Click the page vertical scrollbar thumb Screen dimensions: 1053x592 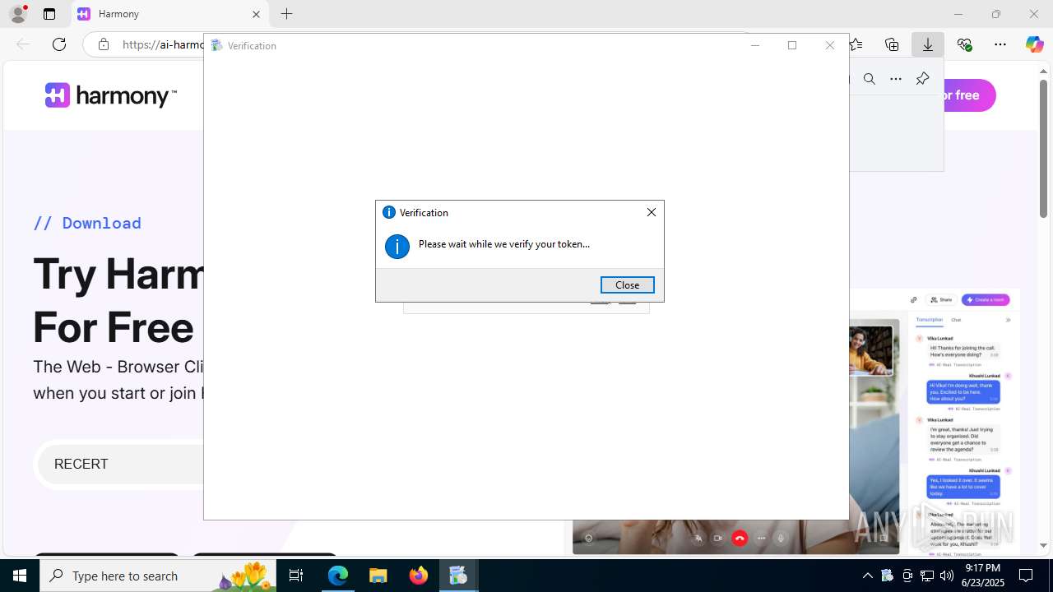tap(1043, 148)
